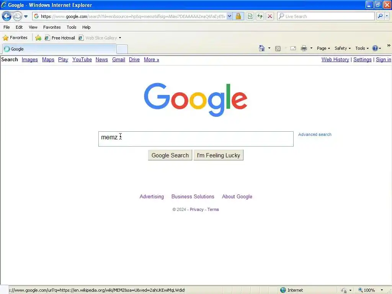Image resolution: width=392 pixels, height=294 pixels.
Task: Click the 100% zoom level button
Action: pos(367,290)
